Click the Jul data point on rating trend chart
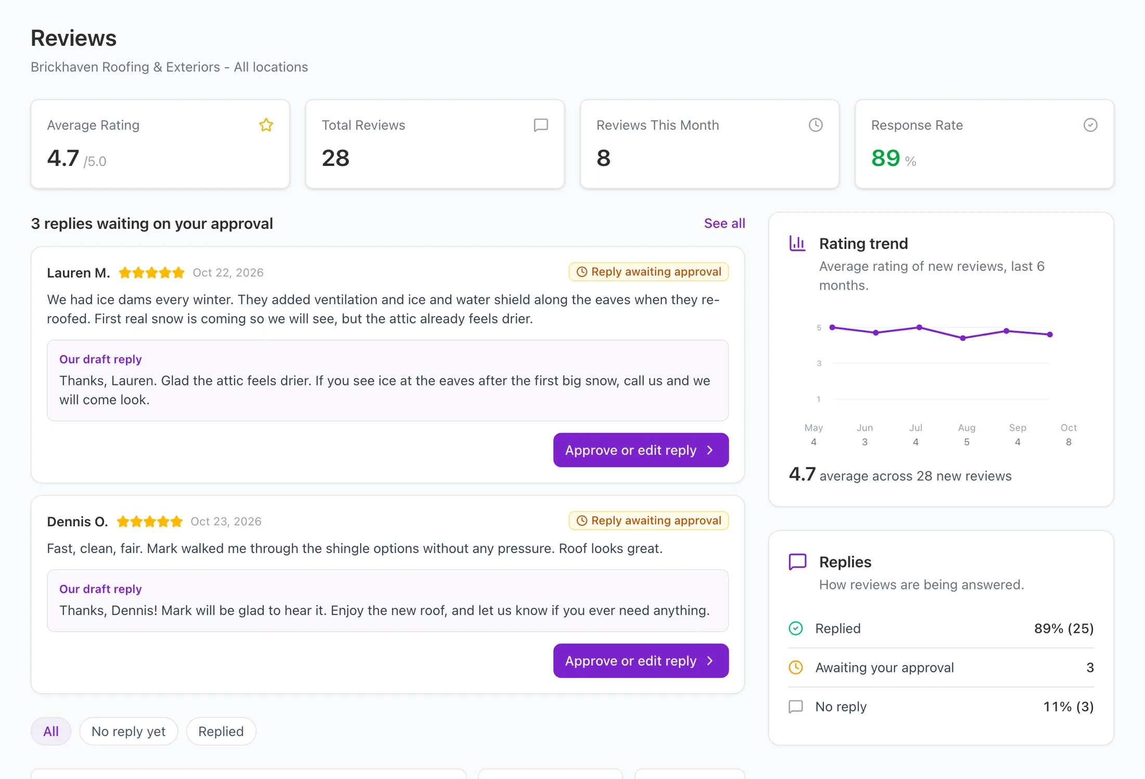Screen dimensions: 1145x779 click(x=920, y=327)
